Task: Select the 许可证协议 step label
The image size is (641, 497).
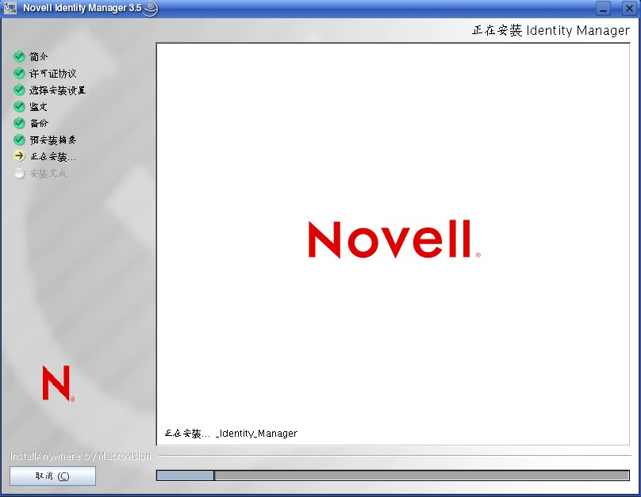Action: coord(52,73)
